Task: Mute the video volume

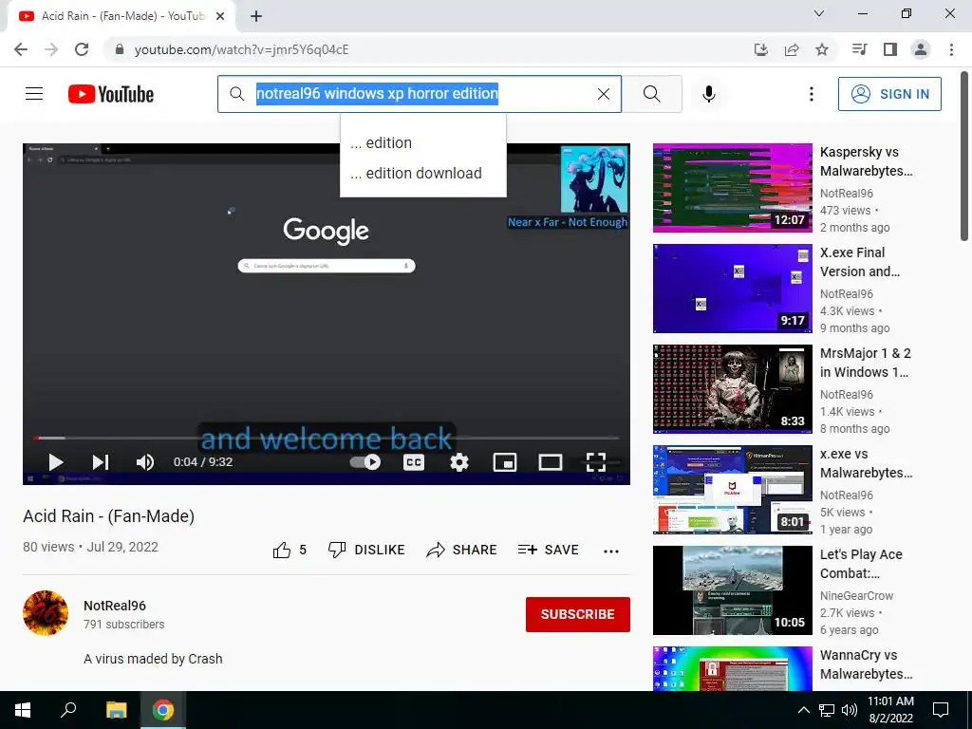Action: [145, 462]
